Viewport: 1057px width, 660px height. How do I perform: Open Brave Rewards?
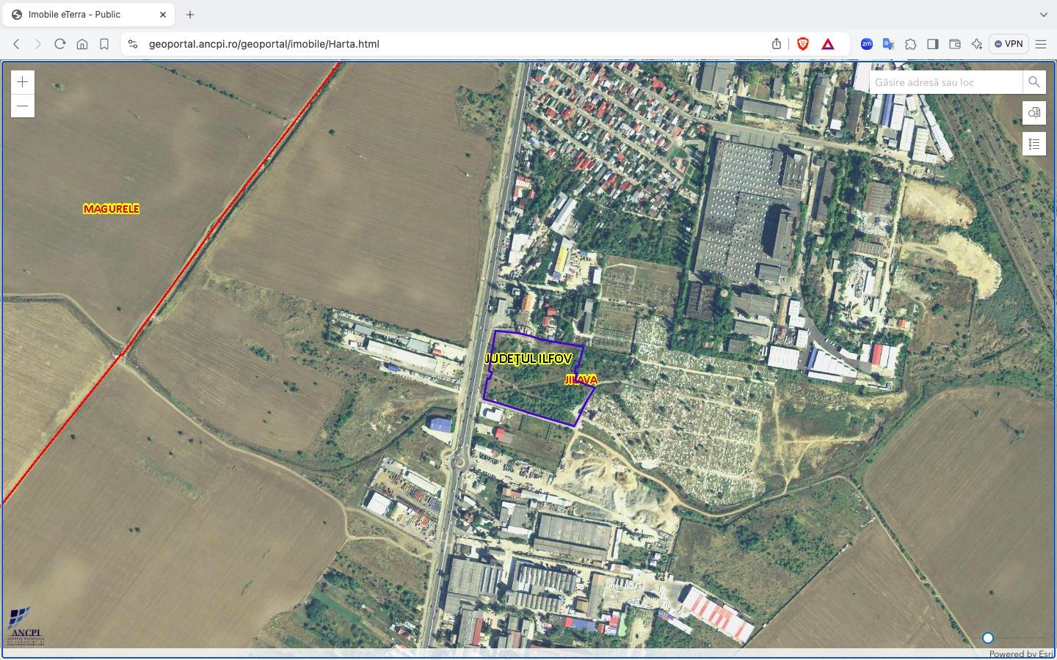tap(827, 43)
